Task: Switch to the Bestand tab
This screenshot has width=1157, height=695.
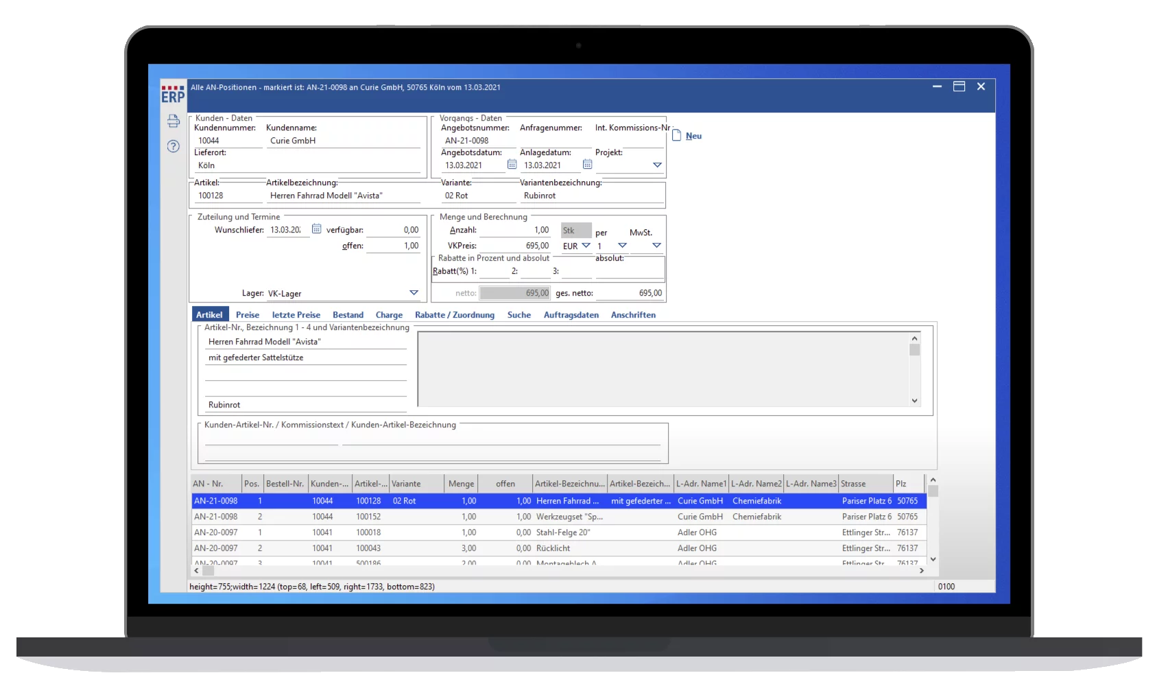Action: (x=348, y=315)
